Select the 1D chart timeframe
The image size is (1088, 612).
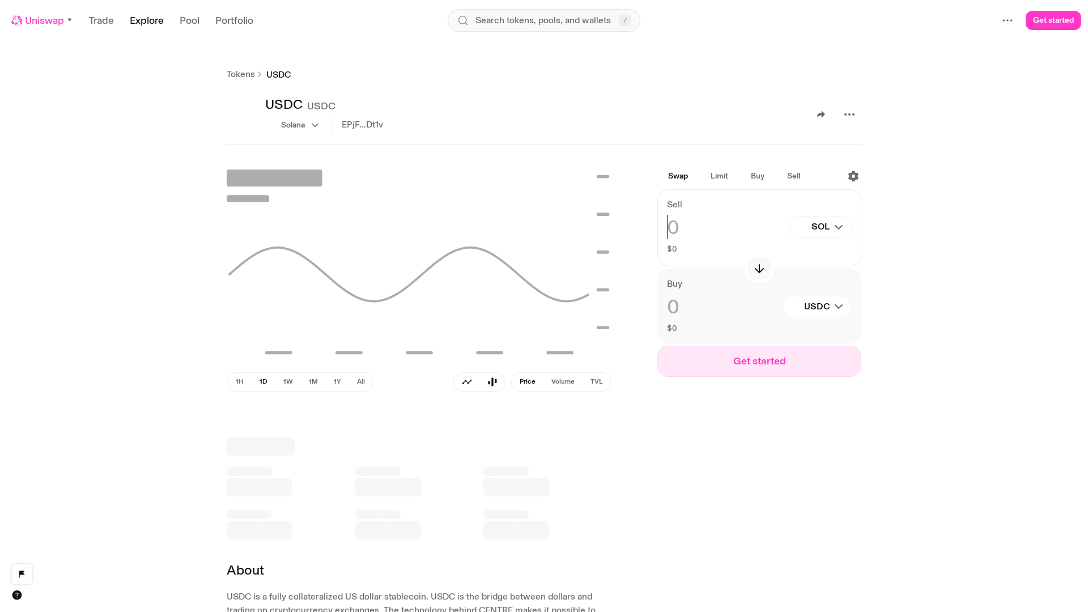tap(263, 382)
